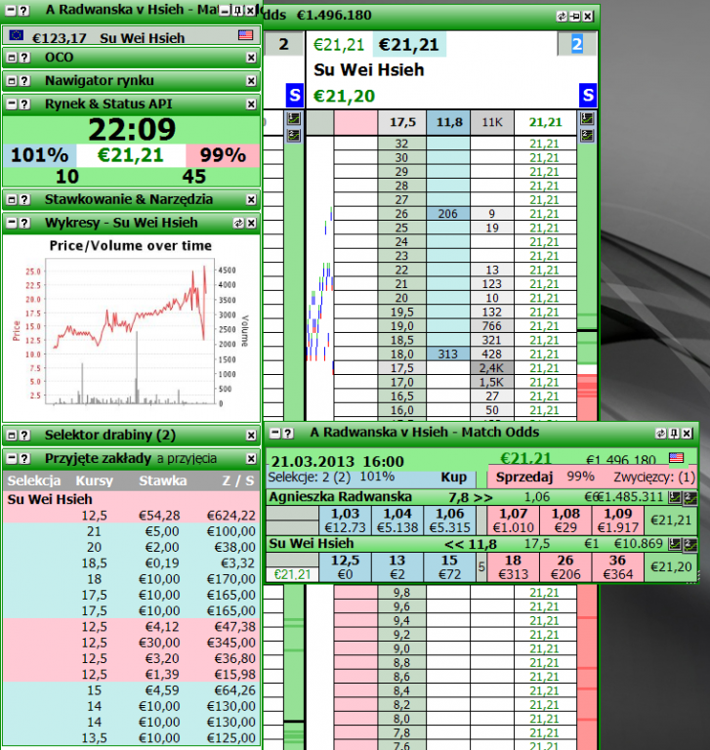Click the << 11,8 indicator on Hsieh row

tap(471, 544)
